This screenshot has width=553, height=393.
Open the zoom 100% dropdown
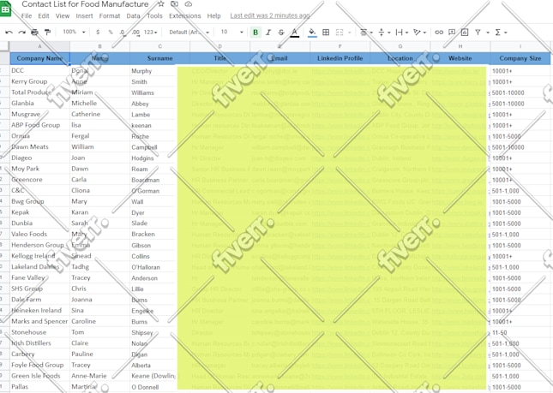click(74, 32)
